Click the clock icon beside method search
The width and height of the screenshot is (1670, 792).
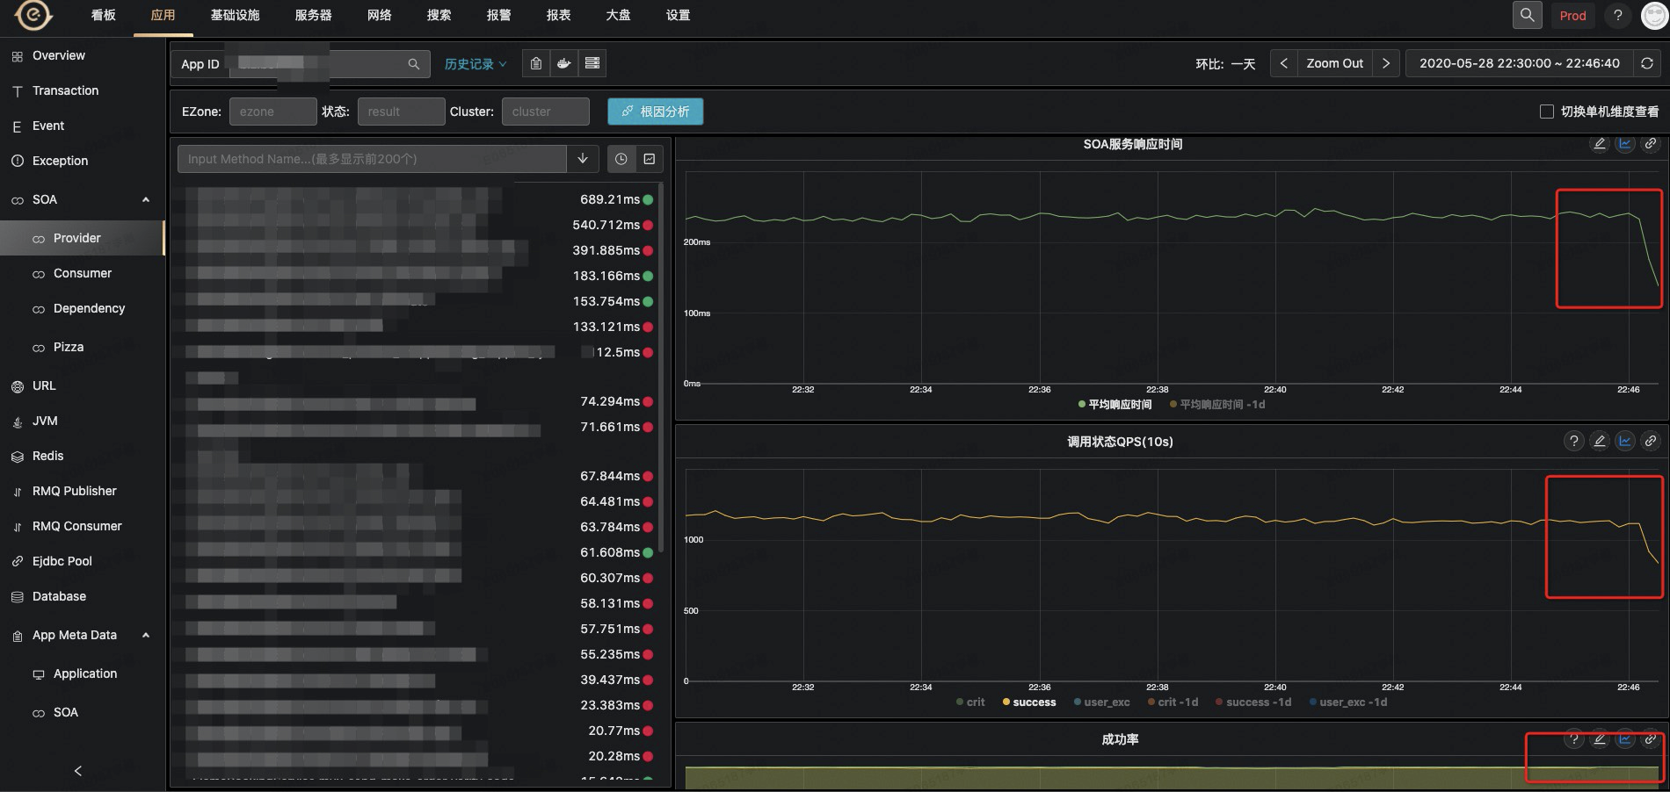click(621, 159)
